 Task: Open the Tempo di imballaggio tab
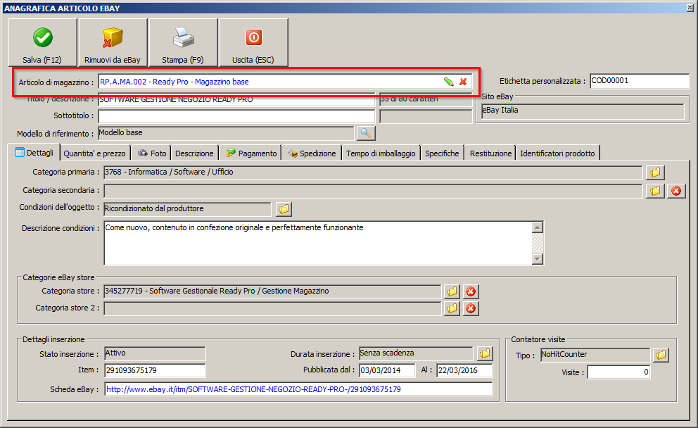tap(381, 153)
